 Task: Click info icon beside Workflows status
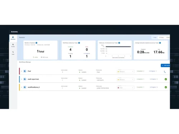(x=79, y=43)
